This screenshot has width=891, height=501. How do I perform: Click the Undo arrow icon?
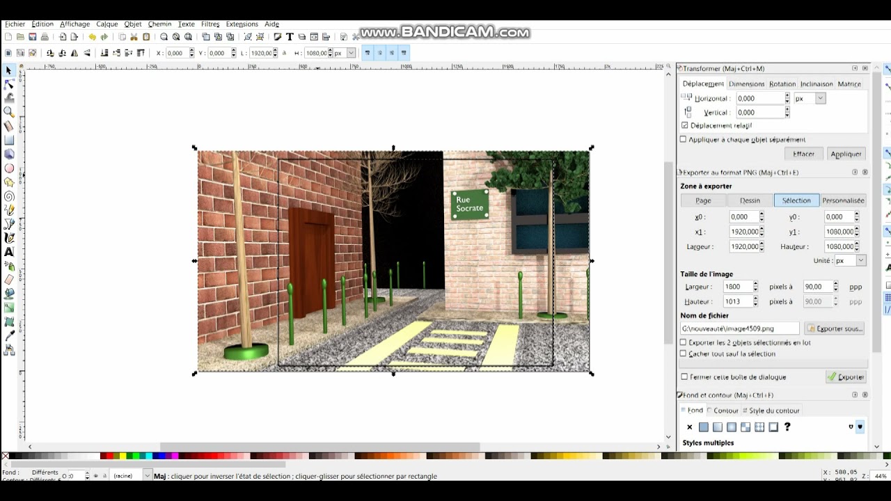(92, 37)
